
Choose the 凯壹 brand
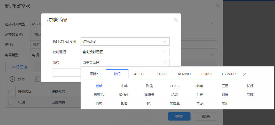click(x=175, y=95)
